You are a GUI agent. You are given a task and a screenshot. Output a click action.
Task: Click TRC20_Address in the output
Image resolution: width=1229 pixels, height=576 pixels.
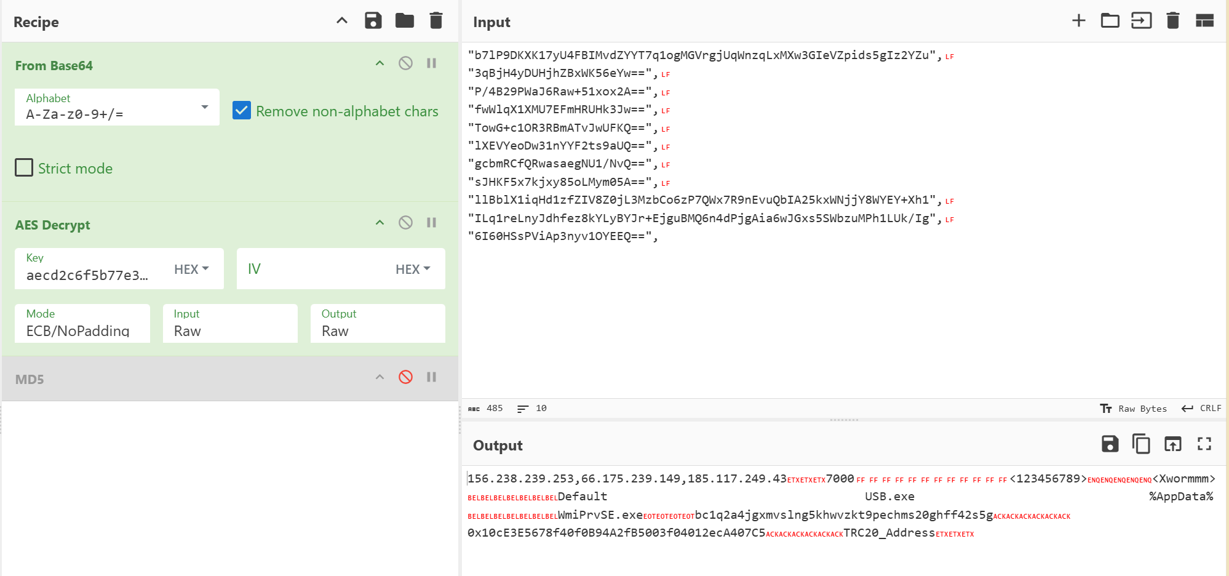(x=889, y=533)
